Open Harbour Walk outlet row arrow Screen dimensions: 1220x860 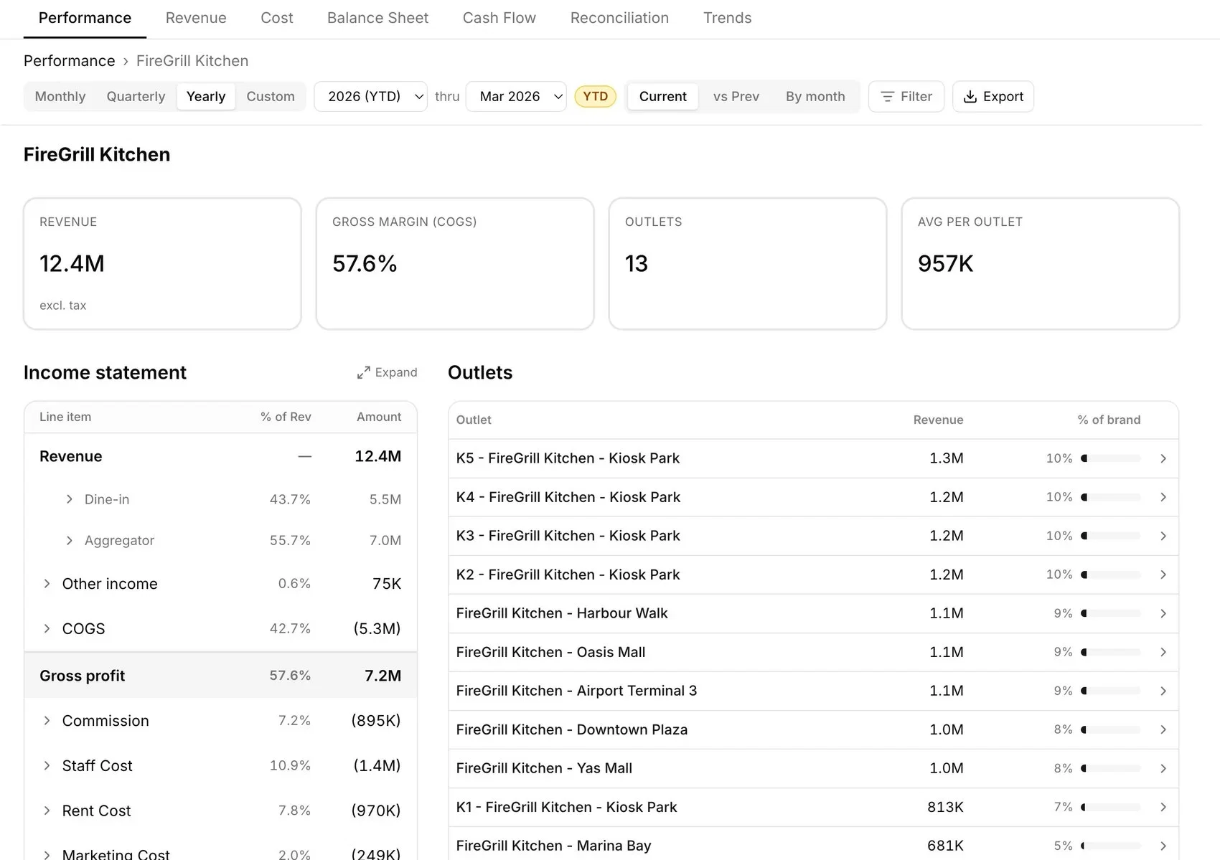click(1163, 613)
